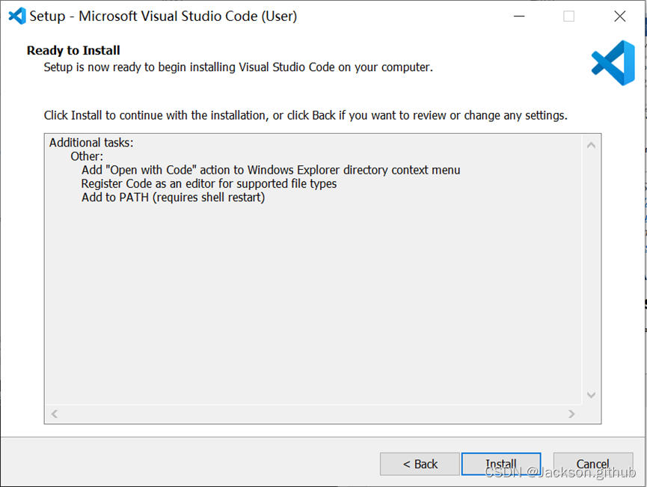The width and height of the screenshot is (647, 487).
Task: Click the Install button
Action: click(x=500, y=464)
